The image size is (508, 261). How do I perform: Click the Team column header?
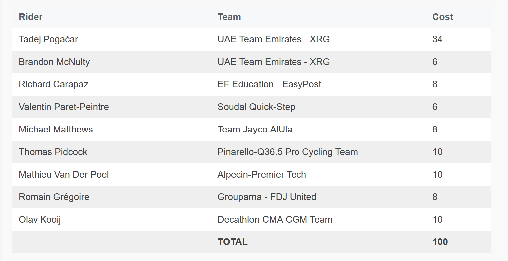pyautogui.click(x=229, y=17)
